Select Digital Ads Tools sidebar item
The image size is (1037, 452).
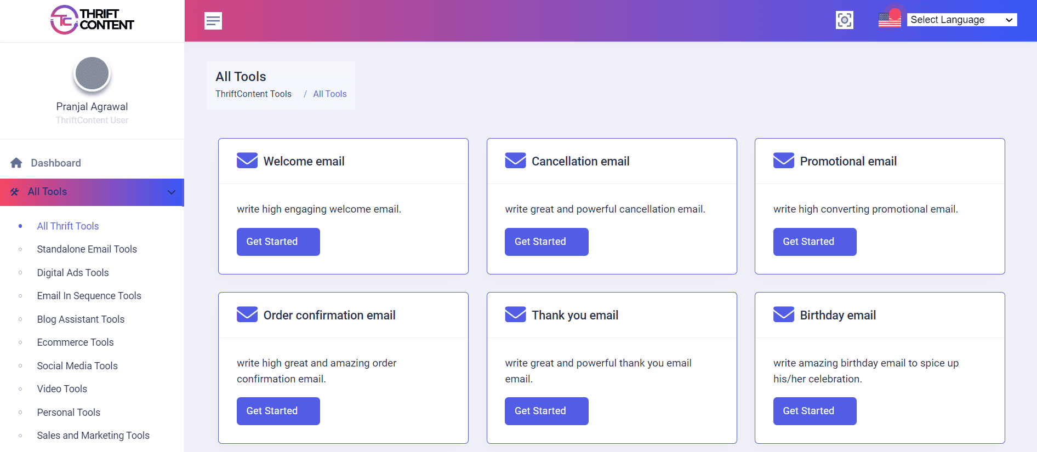point(73,273)
